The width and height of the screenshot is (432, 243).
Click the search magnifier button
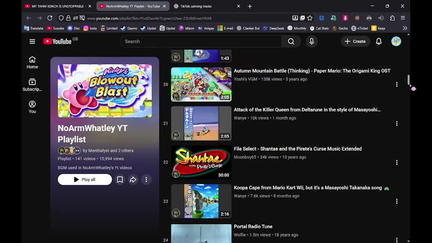(x=291, y=42)
